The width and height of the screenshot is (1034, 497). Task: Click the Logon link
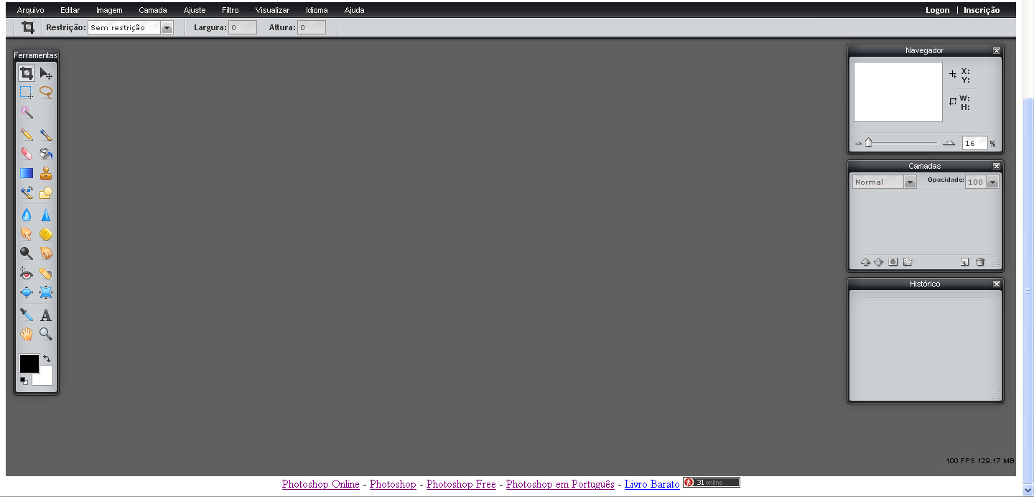click(x=937, y=10)
